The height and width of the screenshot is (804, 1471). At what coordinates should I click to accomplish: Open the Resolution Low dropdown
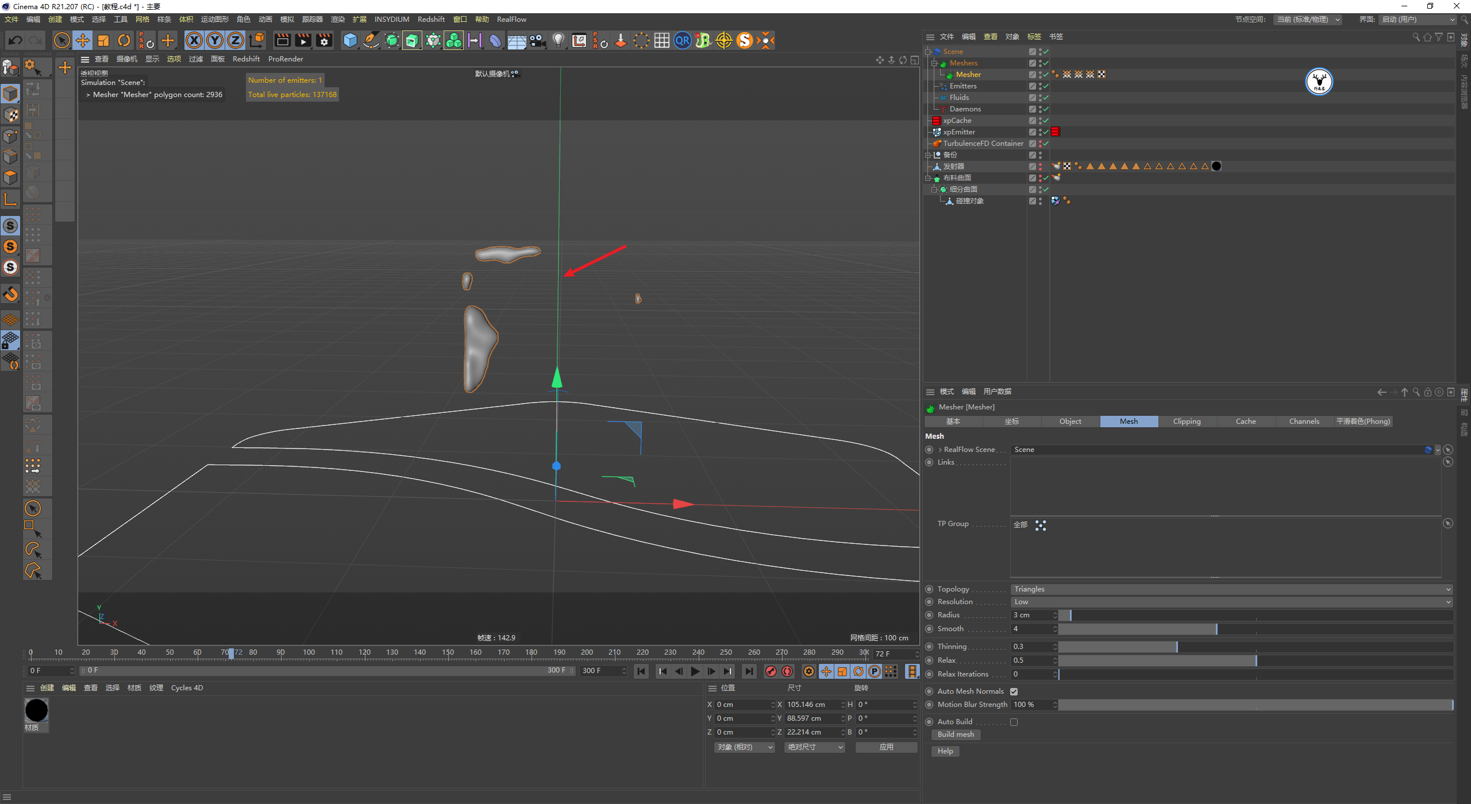click(1231, 602)
